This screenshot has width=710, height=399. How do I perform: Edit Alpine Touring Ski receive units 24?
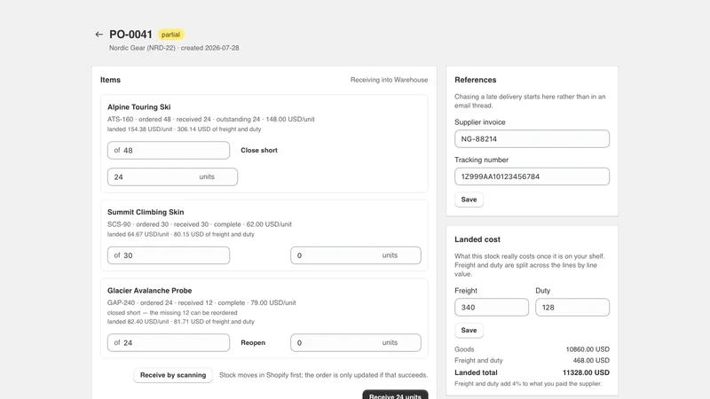(172, 176)
